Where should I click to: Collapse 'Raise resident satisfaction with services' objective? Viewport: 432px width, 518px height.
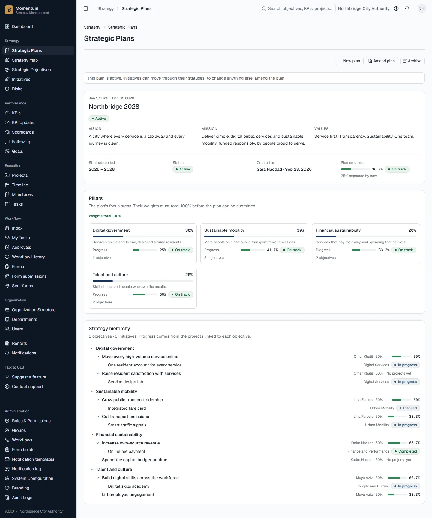coord(98,373)
